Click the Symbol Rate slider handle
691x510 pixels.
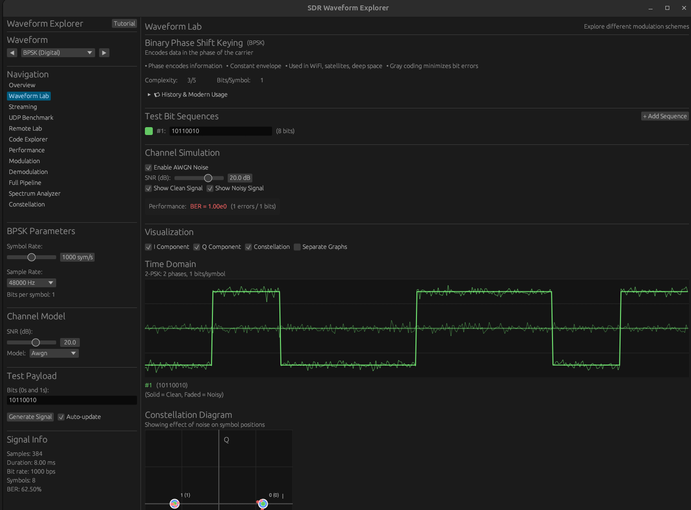click(32, 257)
